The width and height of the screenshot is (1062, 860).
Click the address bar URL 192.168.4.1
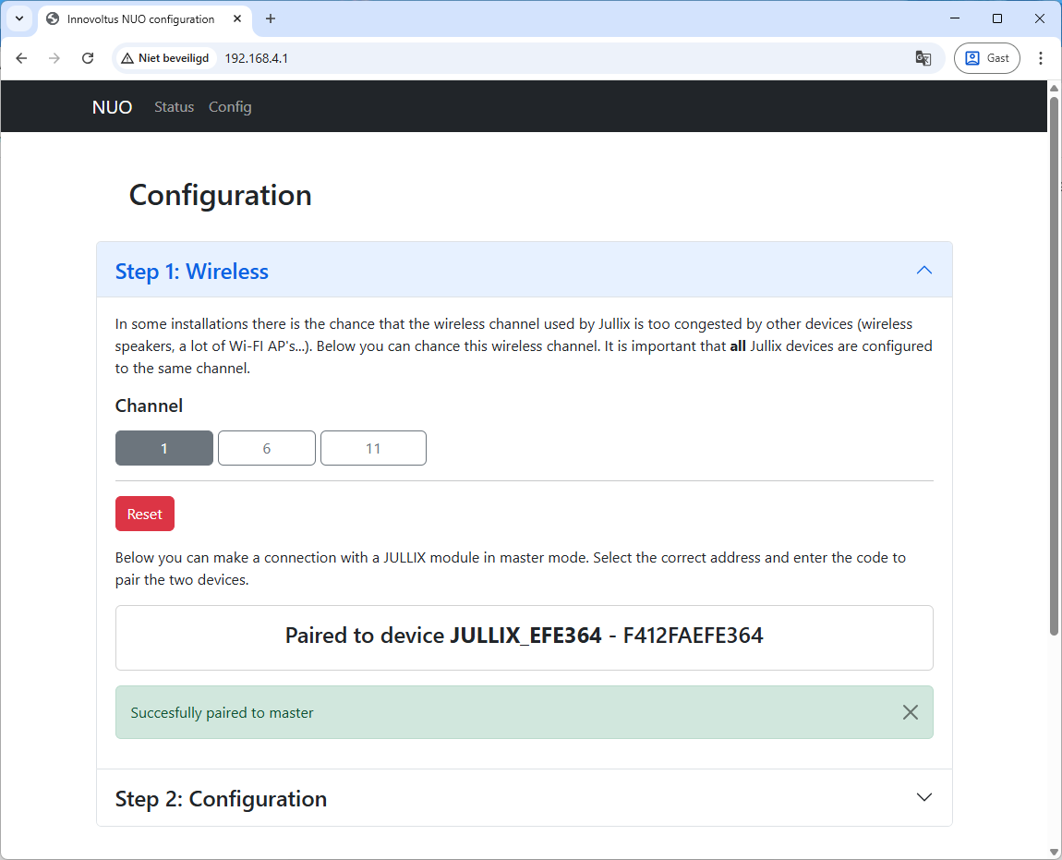tap(257, 58)
